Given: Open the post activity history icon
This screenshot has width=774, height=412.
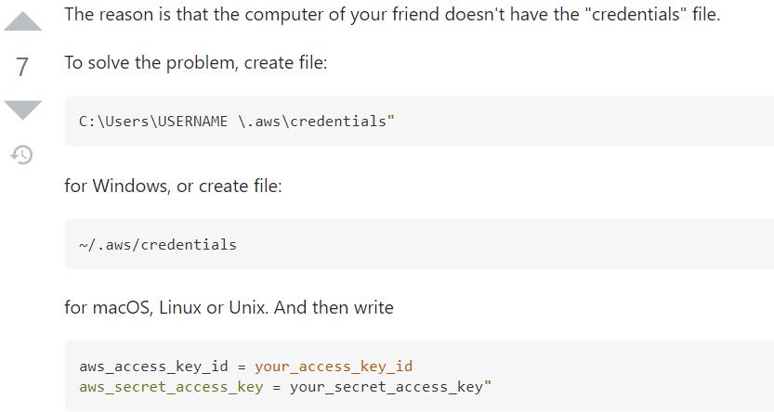Looking at the screenshot, I should (22, 155).
